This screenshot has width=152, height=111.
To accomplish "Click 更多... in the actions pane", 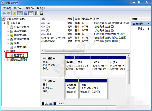I will pyautogui.click(x=141, y=29).
